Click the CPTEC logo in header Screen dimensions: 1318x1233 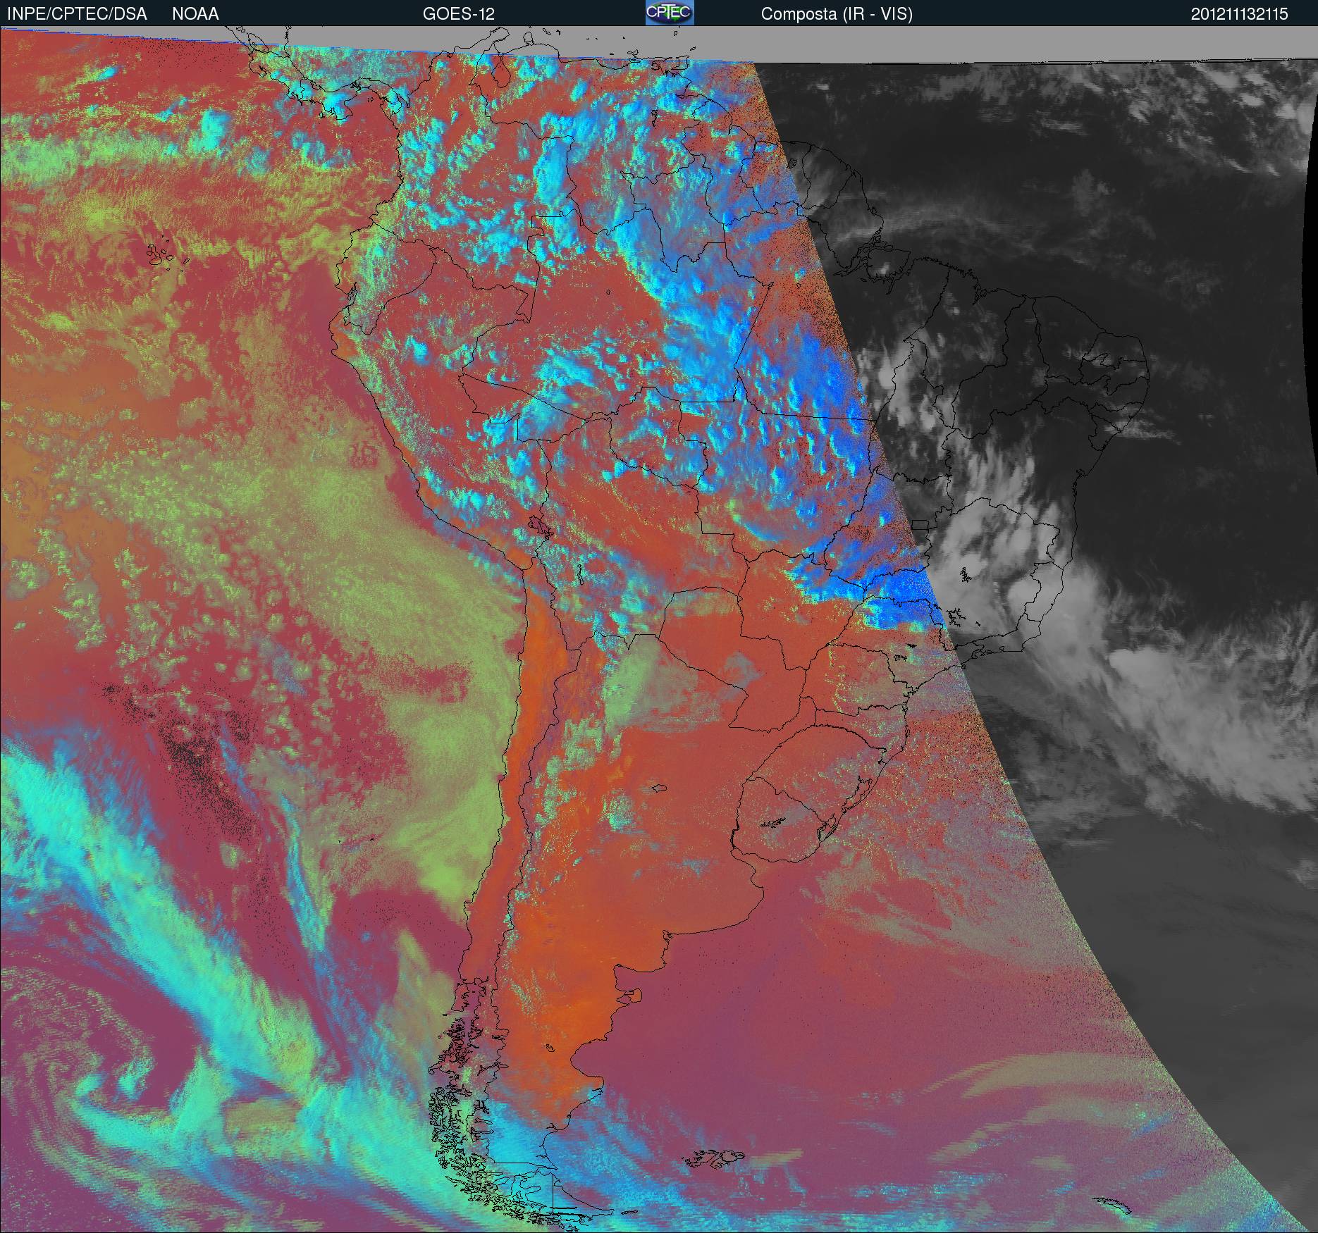coord(670,13)
